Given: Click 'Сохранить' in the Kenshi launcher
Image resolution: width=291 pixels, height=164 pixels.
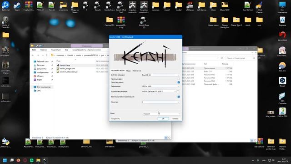Looking at the screenshot, I should coord(115,118).
